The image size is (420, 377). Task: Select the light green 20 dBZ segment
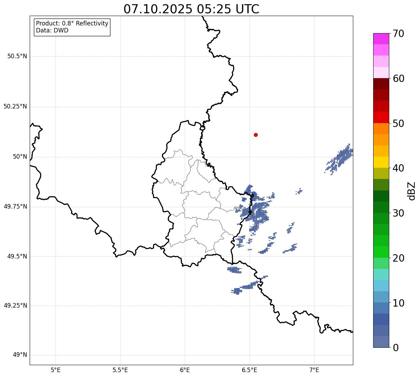tap(381, 252)
